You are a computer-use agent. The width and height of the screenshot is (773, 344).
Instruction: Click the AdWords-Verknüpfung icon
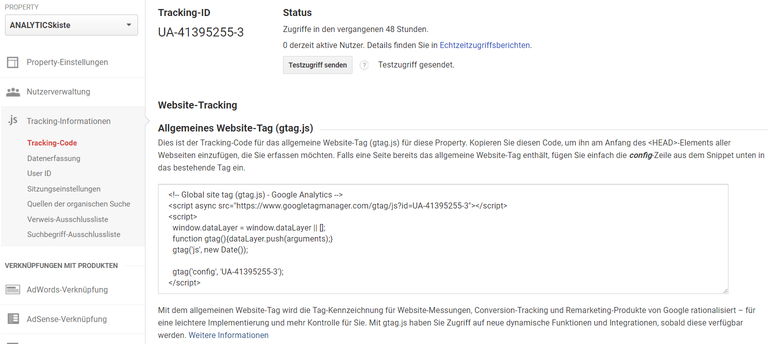(13, 289)
